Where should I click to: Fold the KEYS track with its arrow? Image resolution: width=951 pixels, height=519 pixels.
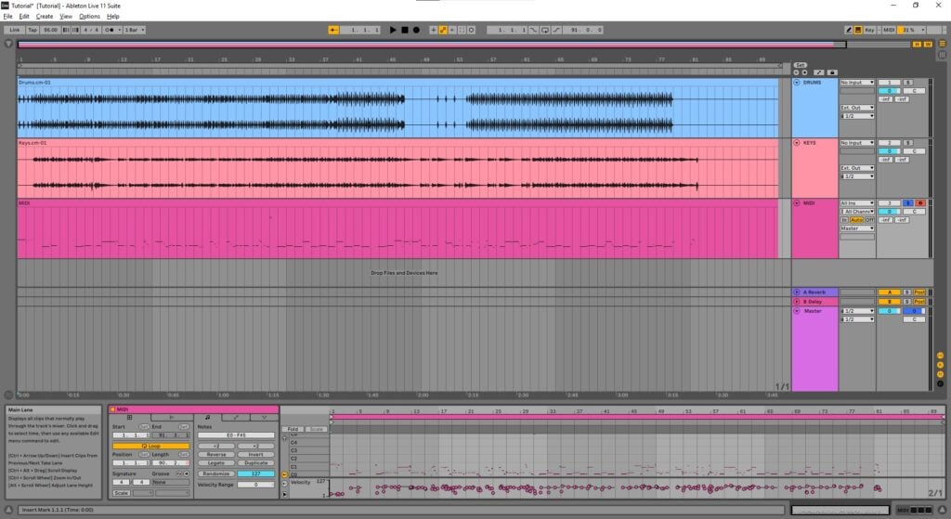(x=797, y=143)
